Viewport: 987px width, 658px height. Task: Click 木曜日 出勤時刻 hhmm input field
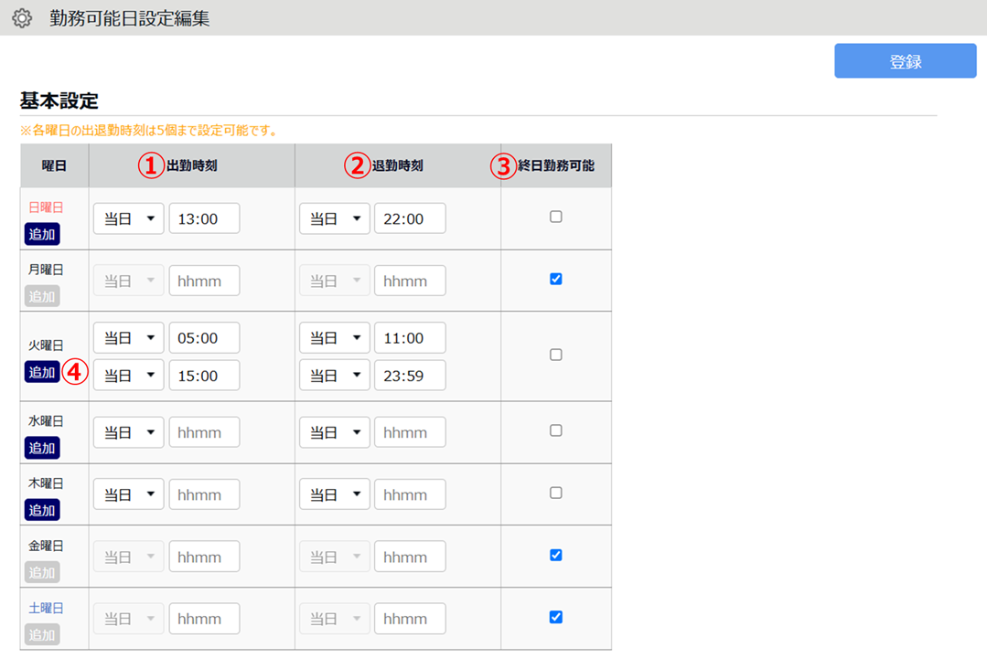pos(204,495)
